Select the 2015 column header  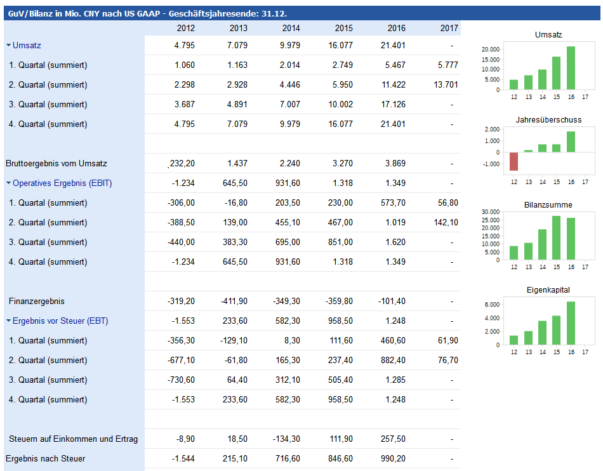pos(343,29)
